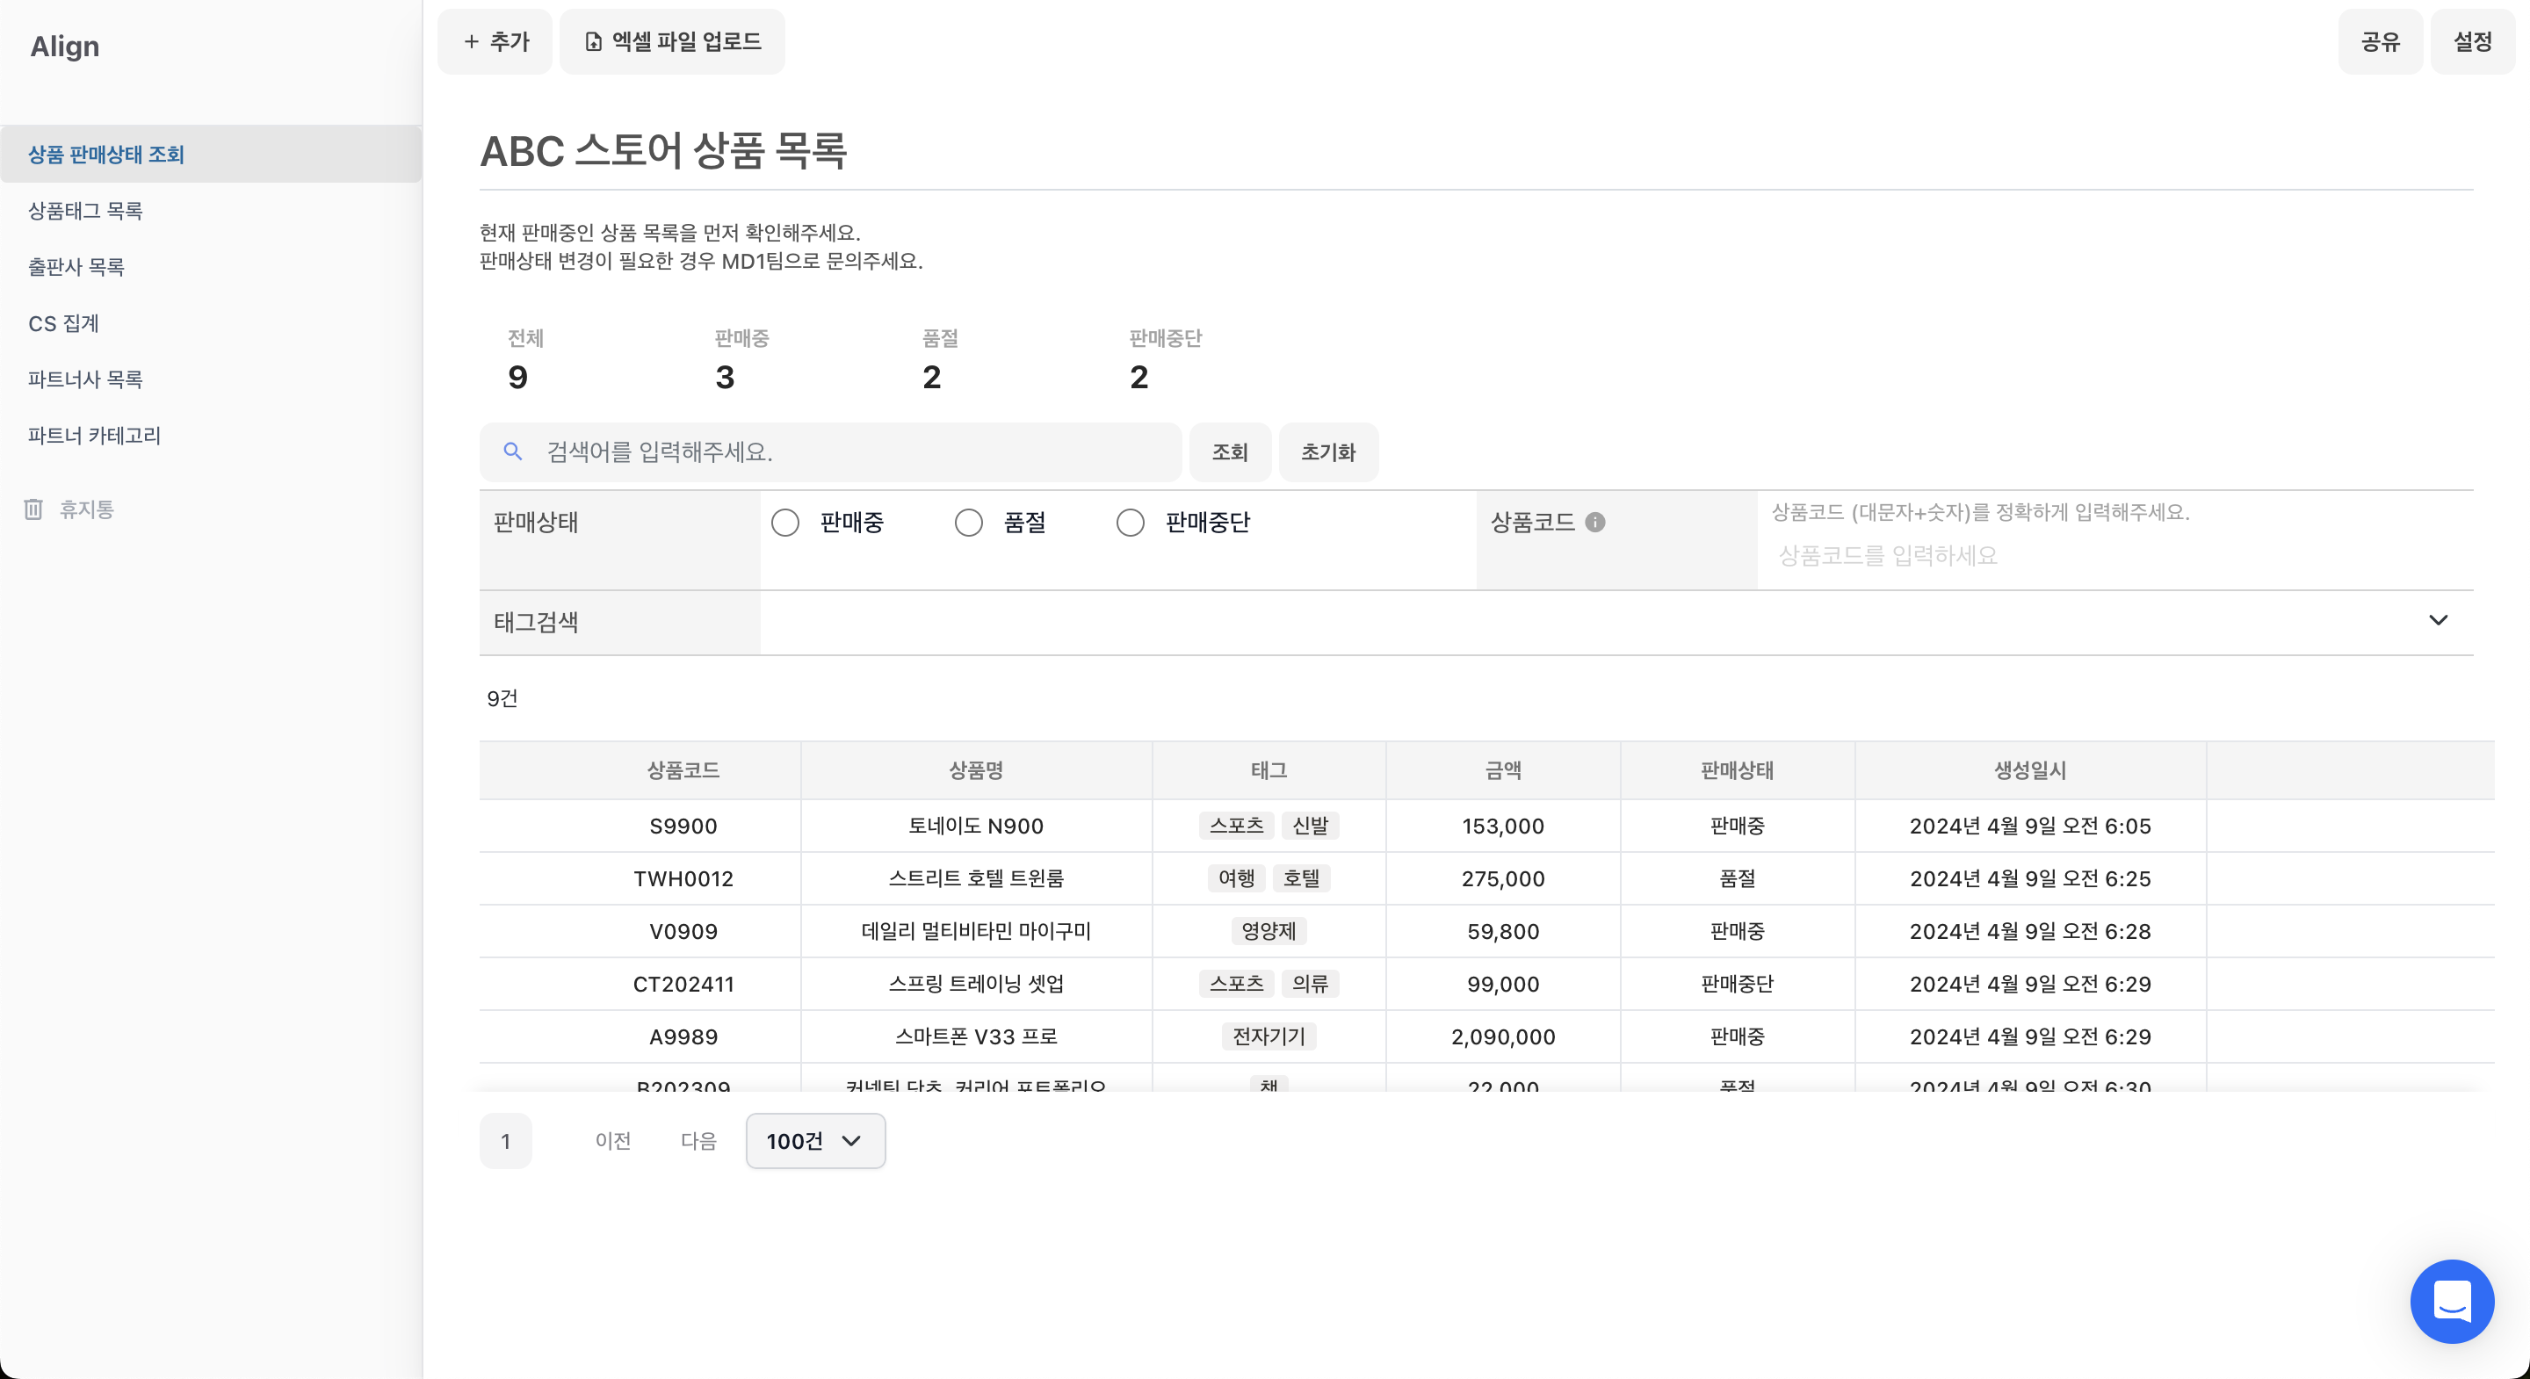
Task: Select the 판매중단 radio button
Action: coord(1131,523)
